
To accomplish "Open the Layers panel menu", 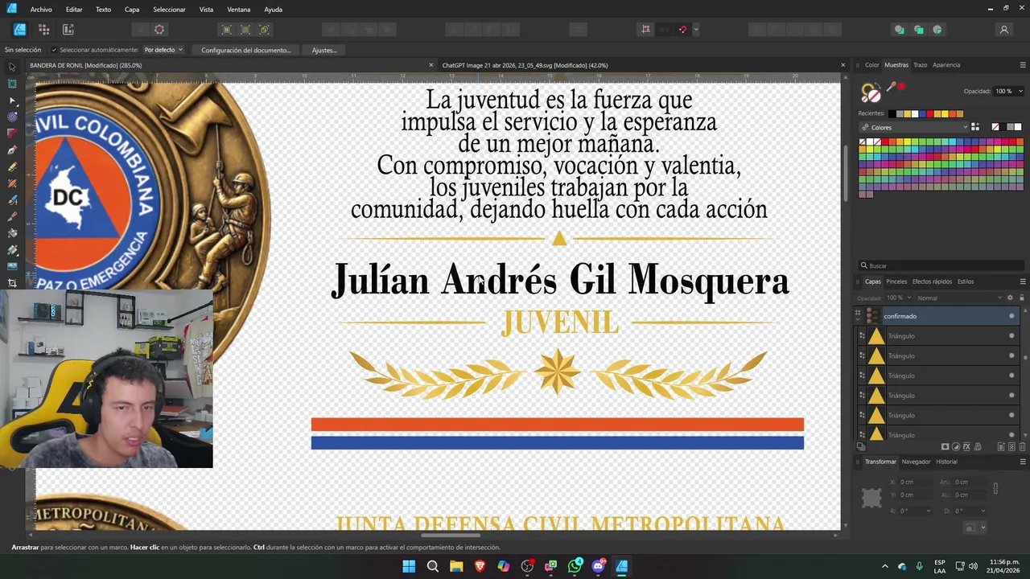I will point(1023,281).
